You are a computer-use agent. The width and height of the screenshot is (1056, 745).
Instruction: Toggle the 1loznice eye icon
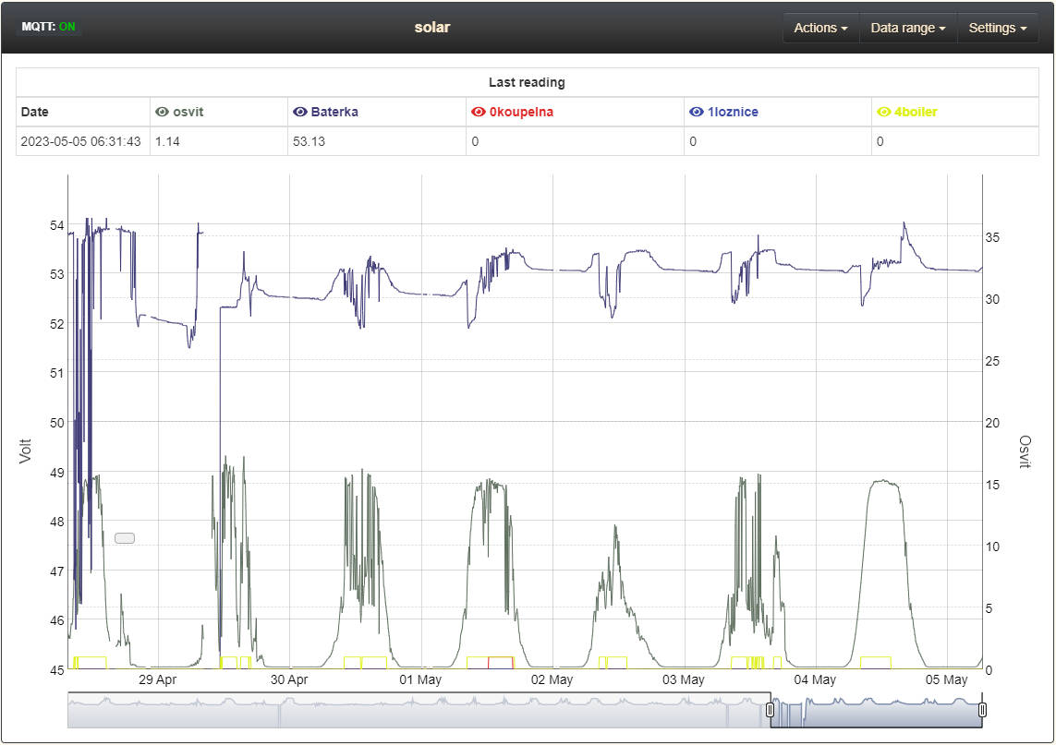696,112
